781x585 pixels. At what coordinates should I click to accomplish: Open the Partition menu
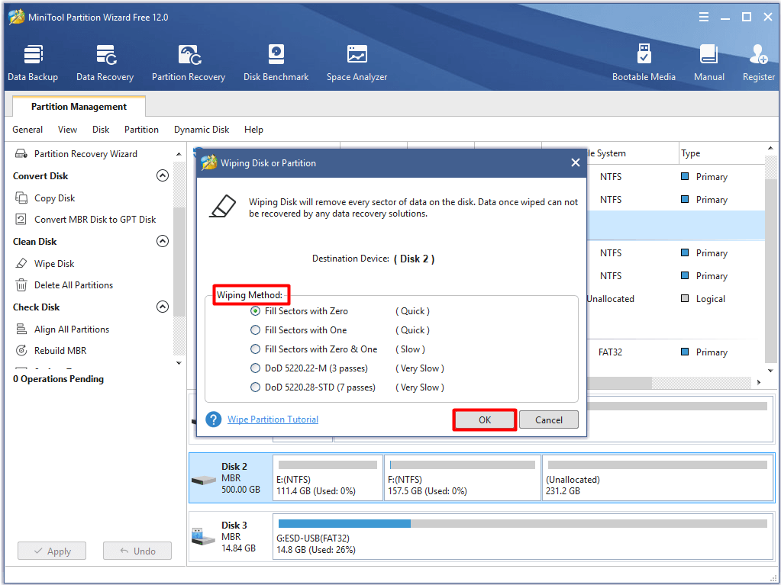(x=141, y=130)
